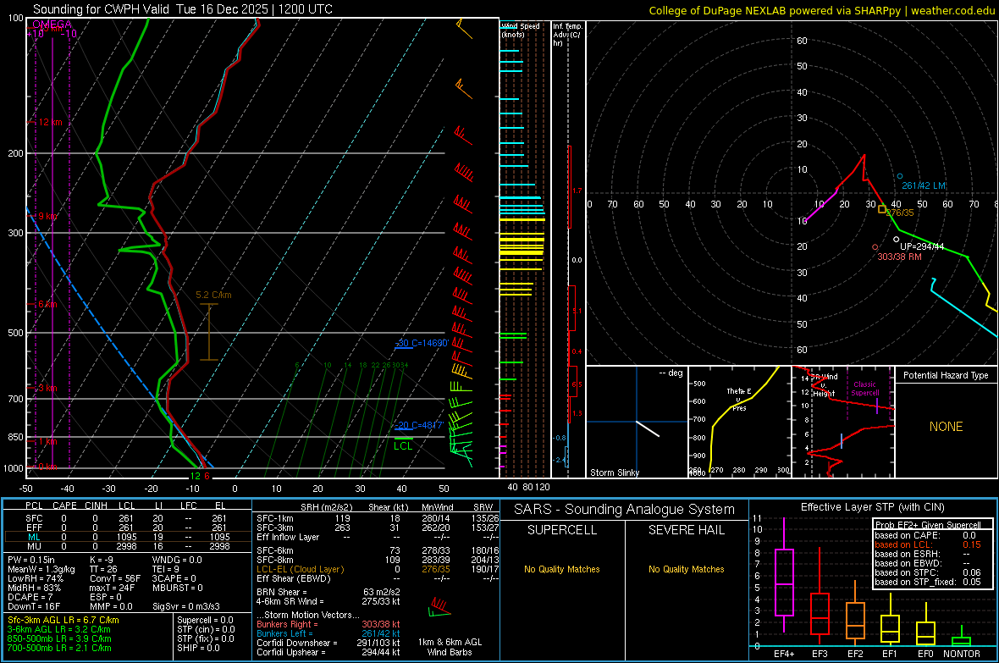Click the 303/38 RM hodograph label
The height and width of the screenshot is (663, 999).
[x=900, y=257]
